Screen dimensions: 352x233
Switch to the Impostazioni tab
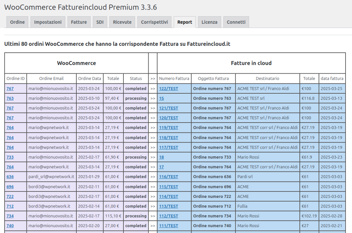[x=48, y=22]
